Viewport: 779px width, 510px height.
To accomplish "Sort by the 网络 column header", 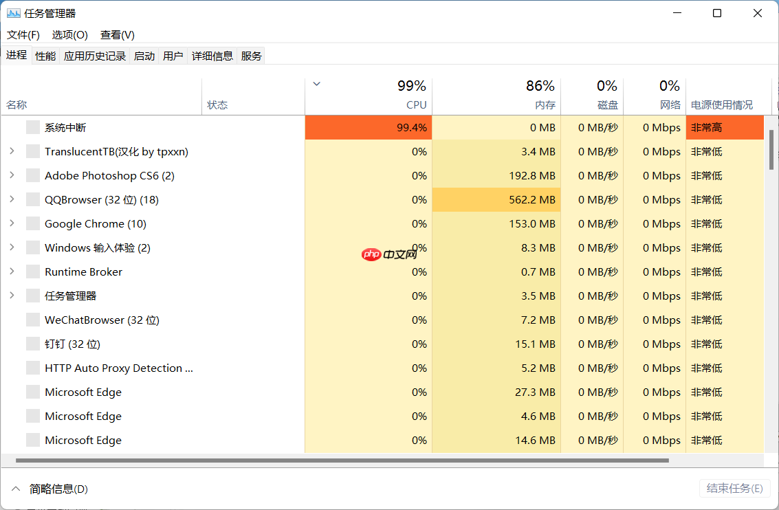I will click(655, 97).
